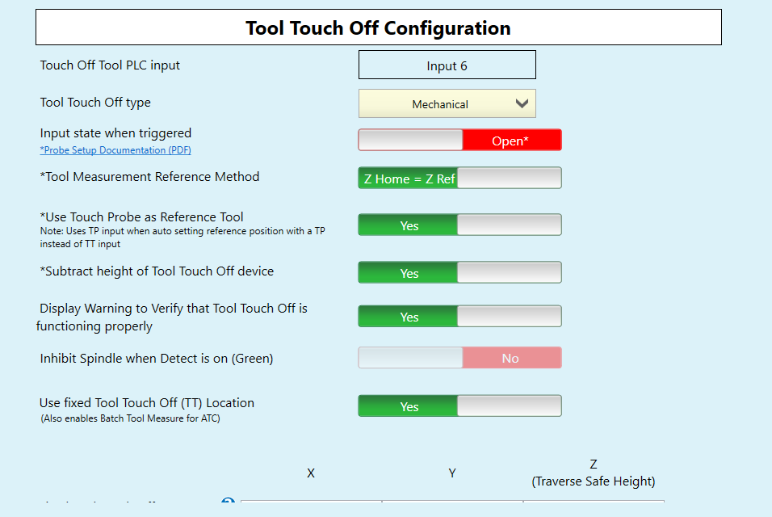Screen dimensions: 772x517
Task: Click the Y column header
Action: pos(452,473)
